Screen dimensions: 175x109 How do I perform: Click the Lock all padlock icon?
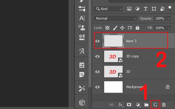point(137,28)
